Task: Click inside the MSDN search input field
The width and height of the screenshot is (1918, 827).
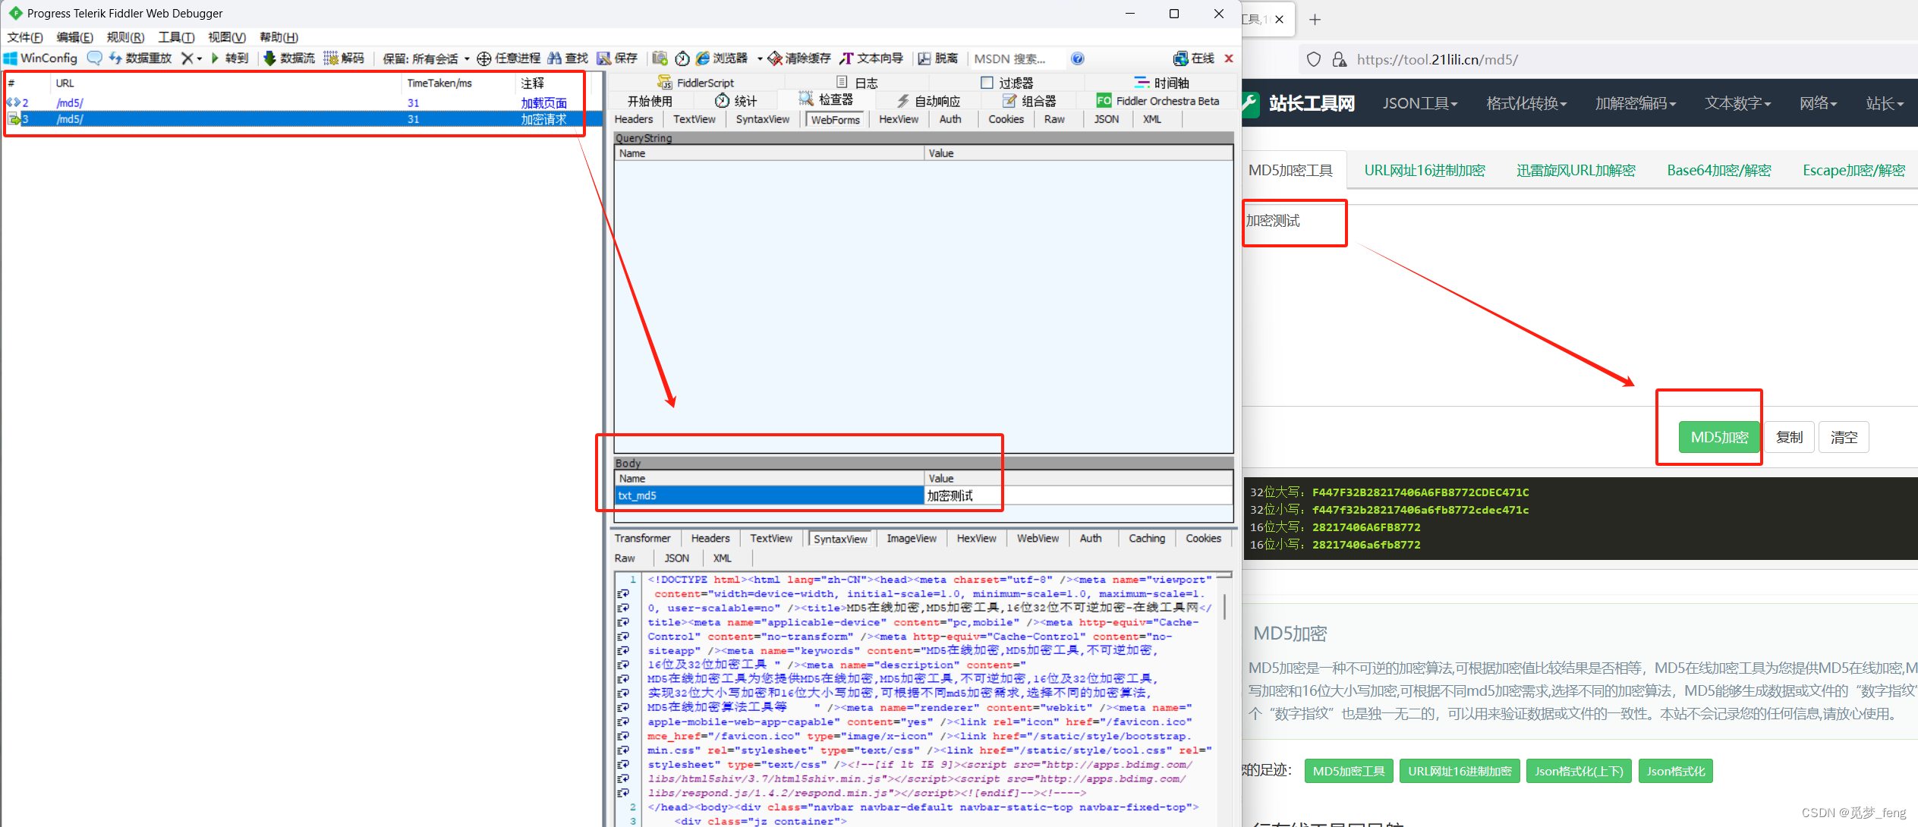Action: pyautogui.click(x=1021, y=58)
